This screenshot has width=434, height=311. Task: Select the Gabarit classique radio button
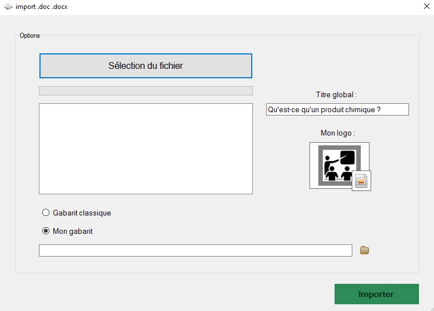pos(46,213)
